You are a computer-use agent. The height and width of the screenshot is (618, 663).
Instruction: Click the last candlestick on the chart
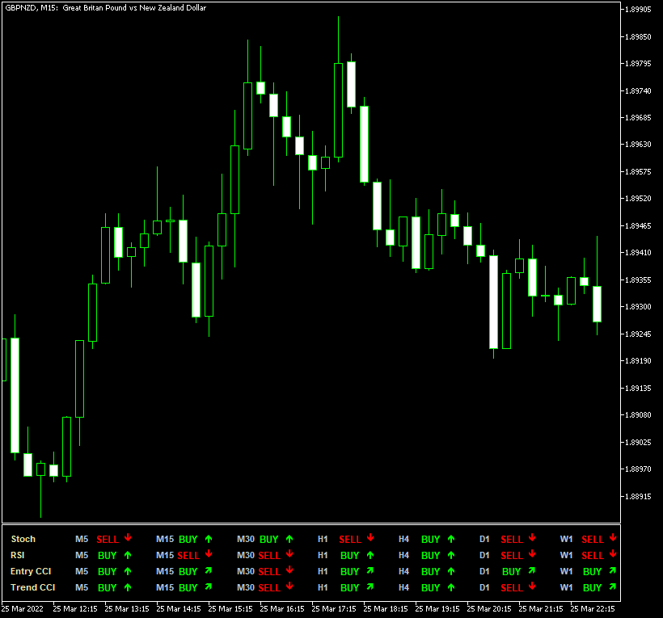pos(597,304)
